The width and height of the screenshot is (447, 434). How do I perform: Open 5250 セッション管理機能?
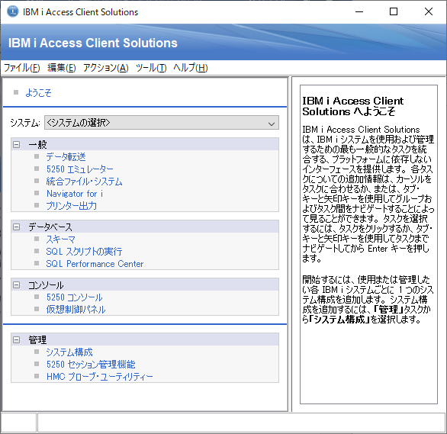[91, 365]
